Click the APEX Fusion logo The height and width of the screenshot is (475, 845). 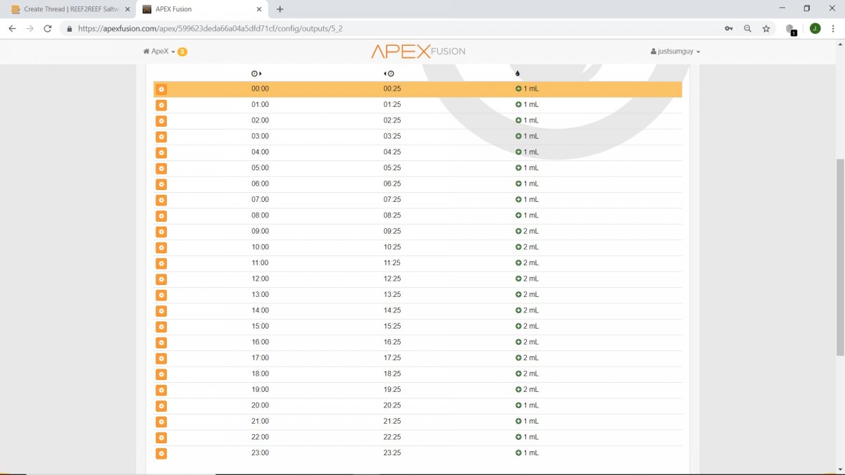[418, 51]
